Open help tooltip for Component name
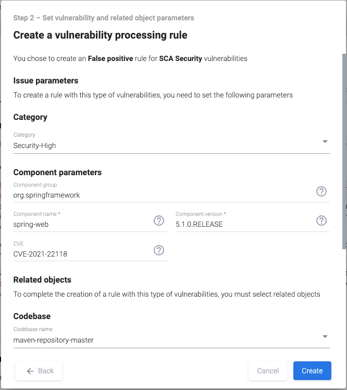Viewport: 347px width, 390px height. coord(159,221)
